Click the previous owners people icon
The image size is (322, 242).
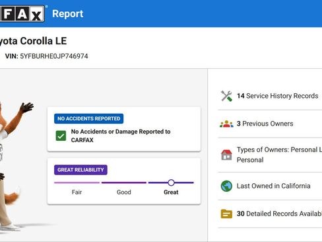[x=226, y=124]
